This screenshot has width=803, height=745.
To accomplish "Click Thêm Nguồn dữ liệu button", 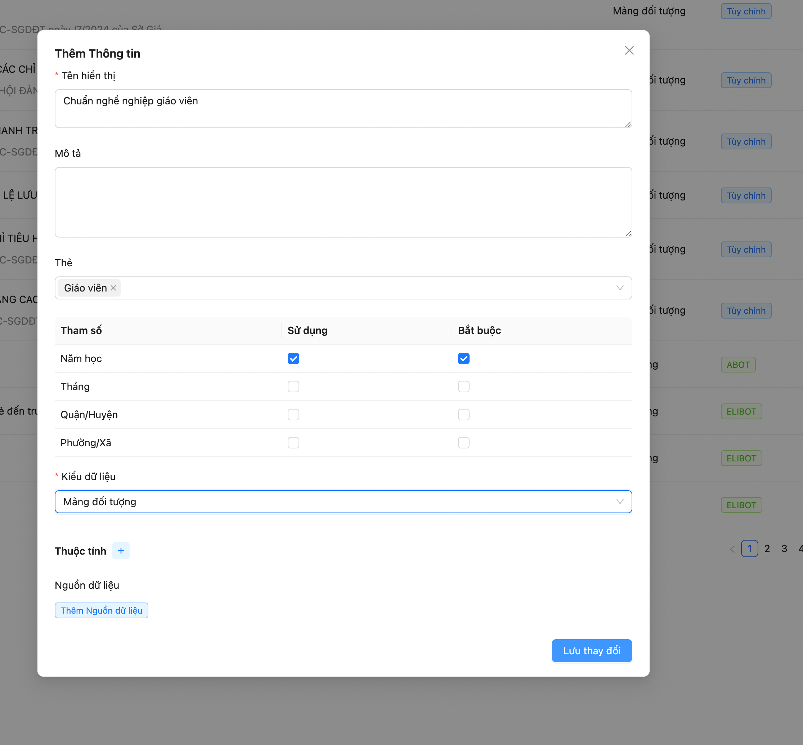I will click(x=101, y=610).
